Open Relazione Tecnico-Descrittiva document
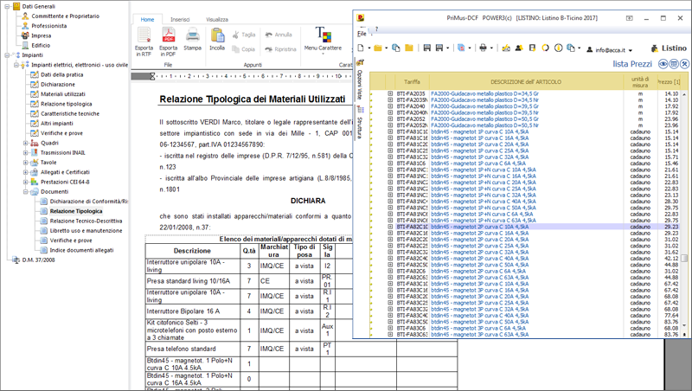This screenshot has height=391, width=692. pyautogui.click(x=86, y=221)
